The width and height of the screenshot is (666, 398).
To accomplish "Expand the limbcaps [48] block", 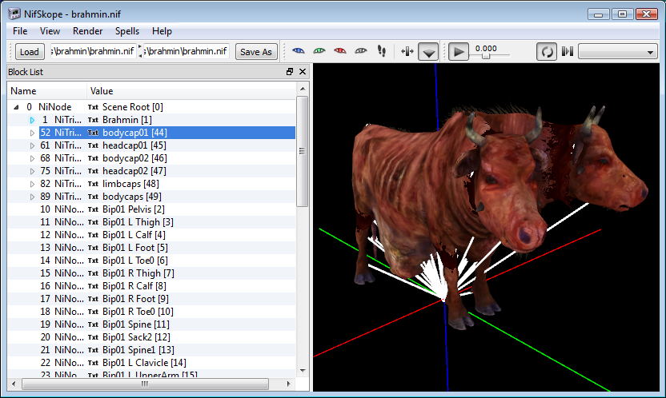I will (32, 184).
